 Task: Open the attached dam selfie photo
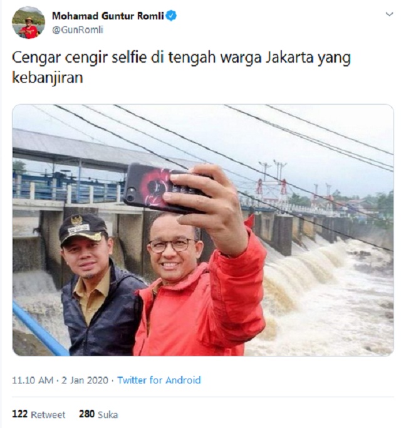click(x=203, y=230)
